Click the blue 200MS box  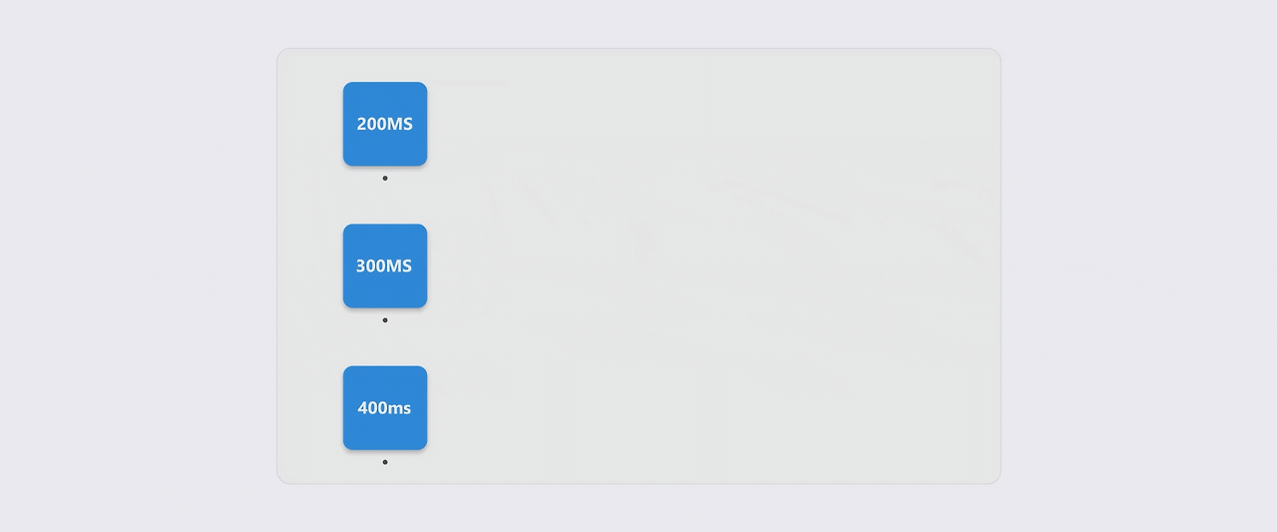click(x=385, y=124)
